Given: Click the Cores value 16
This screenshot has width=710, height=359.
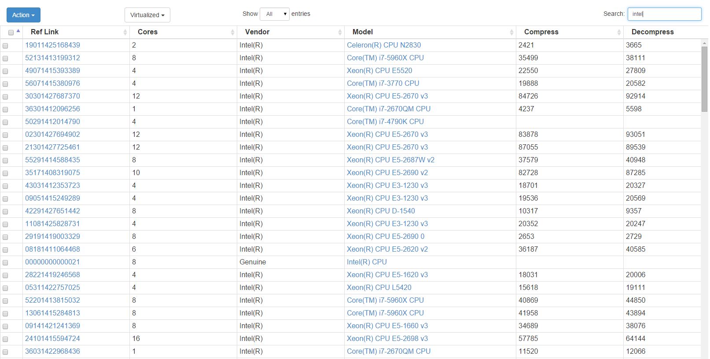Looking at the screenshot, I should click(x=136, y=338).
